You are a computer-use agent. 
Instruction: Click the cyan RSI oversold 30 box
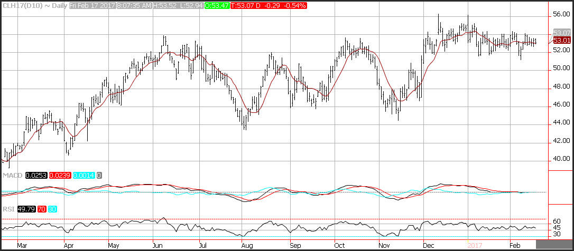click(52, 209)
